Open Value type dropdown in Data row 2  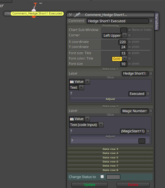[87, 119]
